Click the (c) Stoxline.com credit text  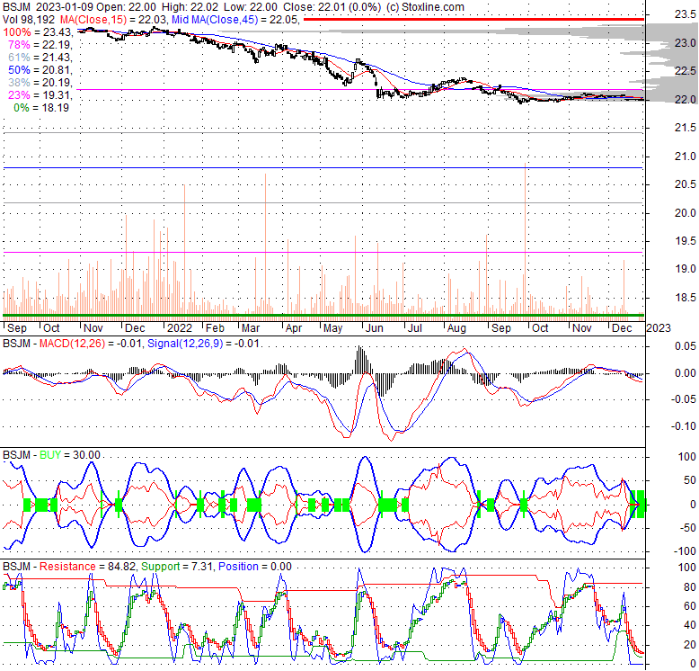pyautogui.click(x=426, y=7)
